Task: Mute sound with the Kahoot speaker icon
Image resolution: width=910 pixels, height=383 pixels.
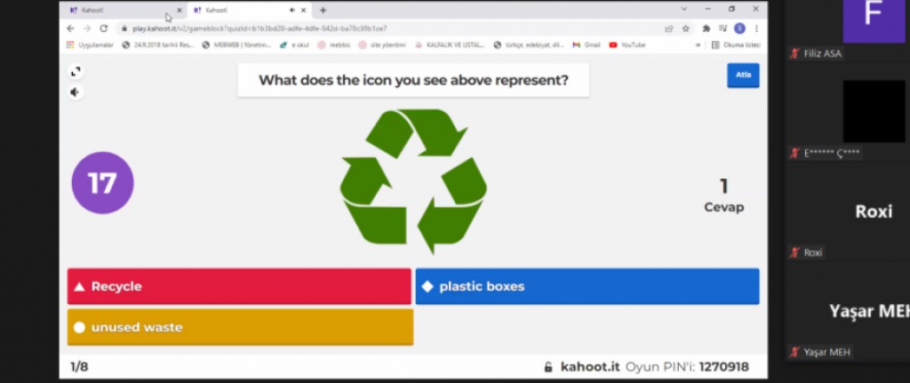Action: tap(75, 92)
